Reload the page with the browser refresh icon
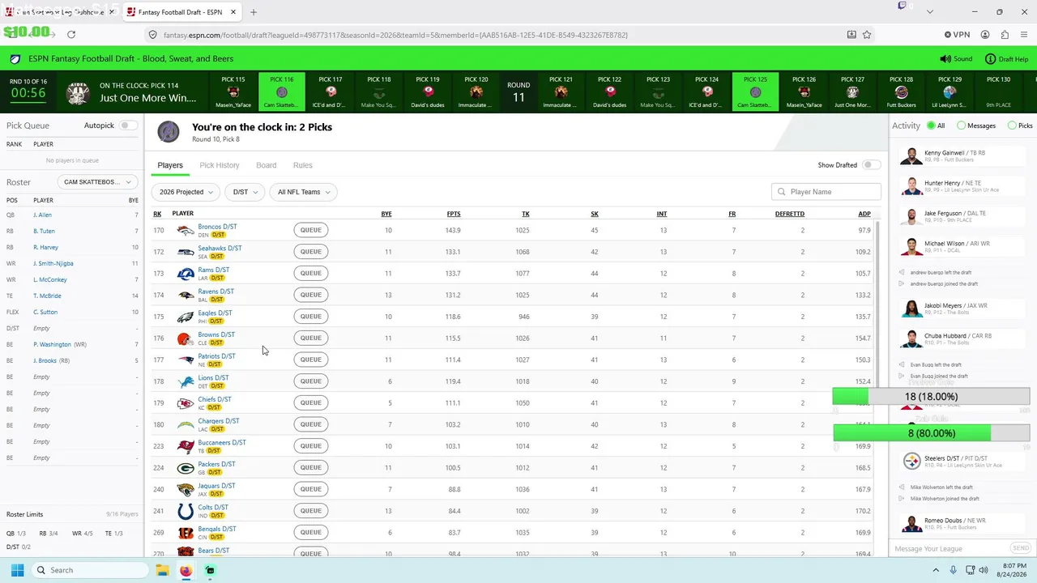Image resolution: width=1037 pixels, height=583 pixels. tap(71, 35)
